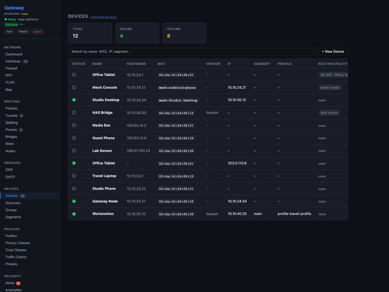
Task: Click the online status dot for Gateway Node
Action: point(74,201)
